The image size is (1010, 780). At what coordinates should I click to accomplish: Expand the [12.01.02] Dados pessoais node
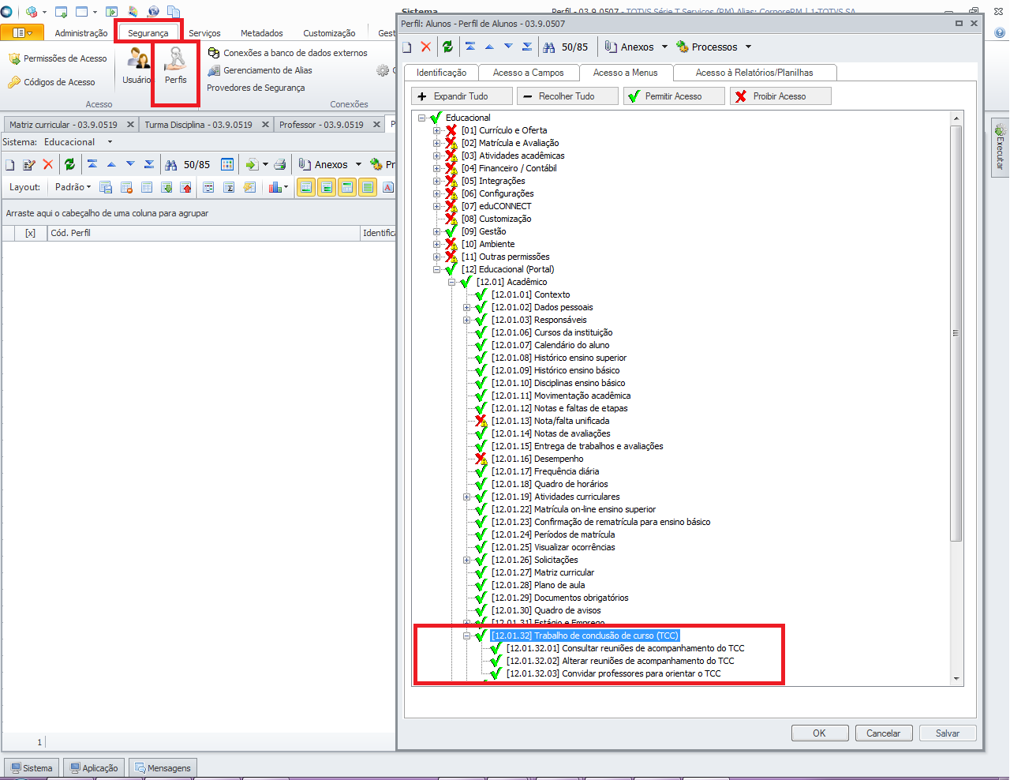[x=466, y=307]
